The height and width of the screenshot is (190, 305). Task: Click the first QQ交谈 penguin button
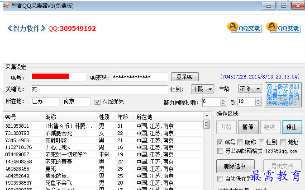click(x=244, y=28)
